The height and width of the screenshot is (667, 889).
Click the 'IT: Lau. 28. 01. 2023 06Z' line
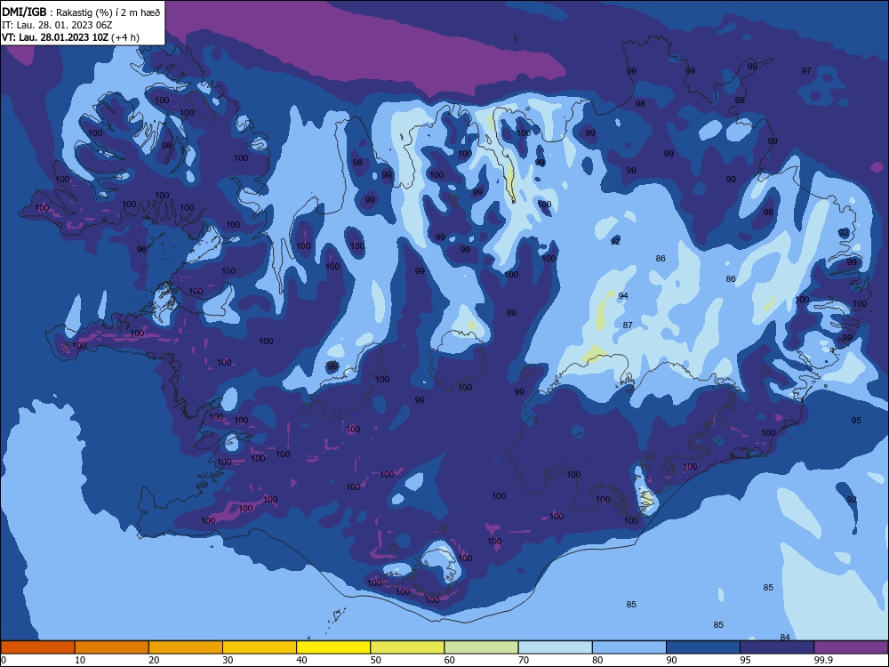57,25
